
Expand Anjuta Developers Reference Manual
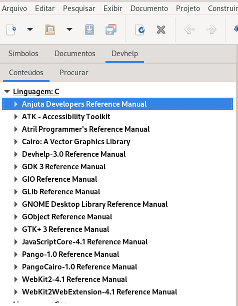point(16,104)
